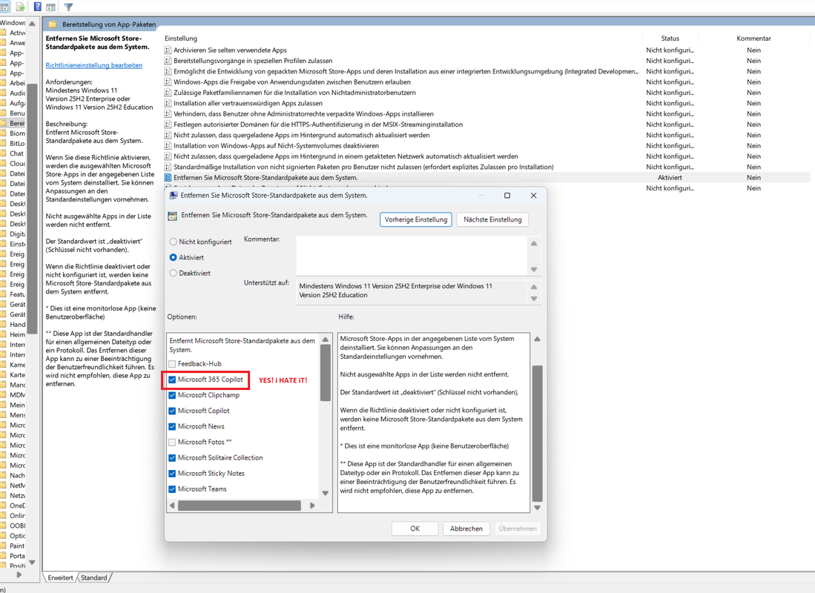Screen dimensions: 815x593
Task: Select the 'Nicht konfiguriert' radio button
Action: [173, 242]
